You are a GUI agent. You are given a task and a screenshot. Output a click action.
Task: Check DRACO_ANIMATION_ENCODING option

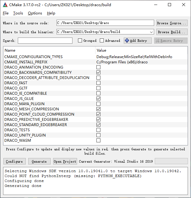[x=98, y=67]
